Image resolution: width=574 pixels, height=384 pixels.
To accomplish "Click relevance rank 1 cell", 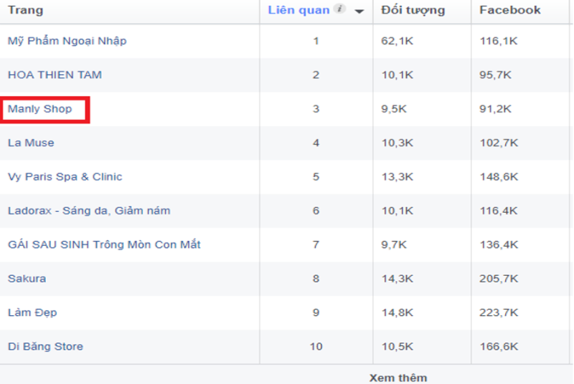I will coord(316,41).
